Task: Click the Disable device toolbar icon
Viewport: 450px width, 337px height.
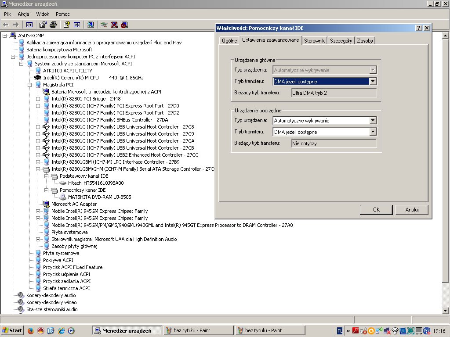Action: (x=124, y=25)
